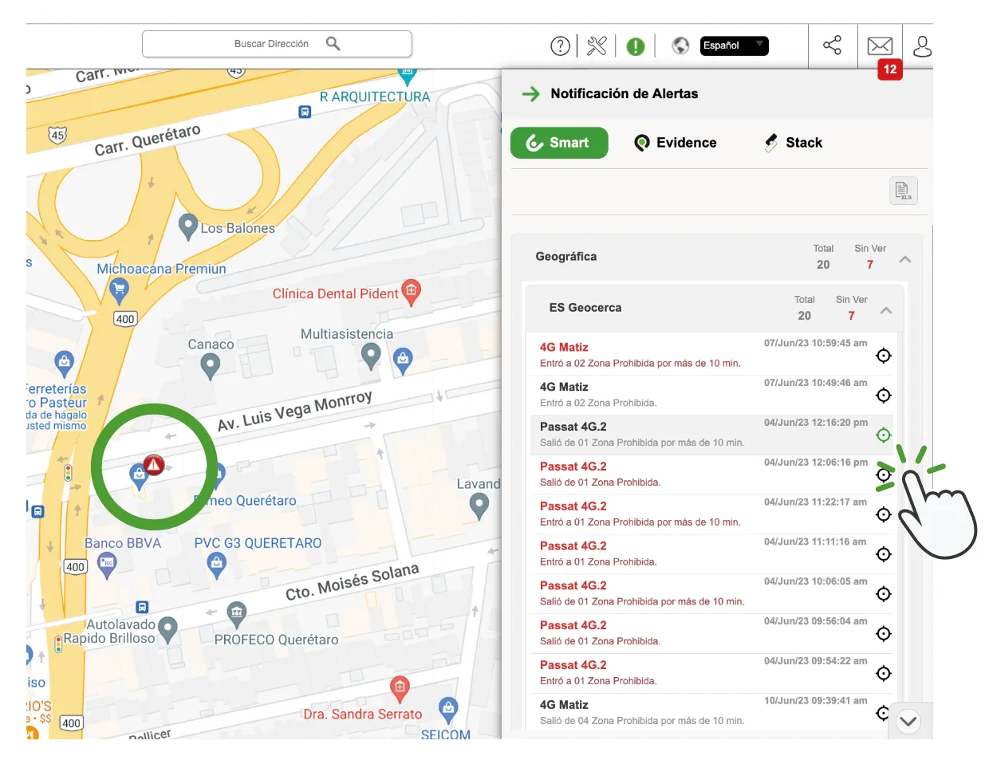Image resolution: width=989 pixels, height=764 pixels.
Task: Switch to the Stack tab
Action: (794, 143)
